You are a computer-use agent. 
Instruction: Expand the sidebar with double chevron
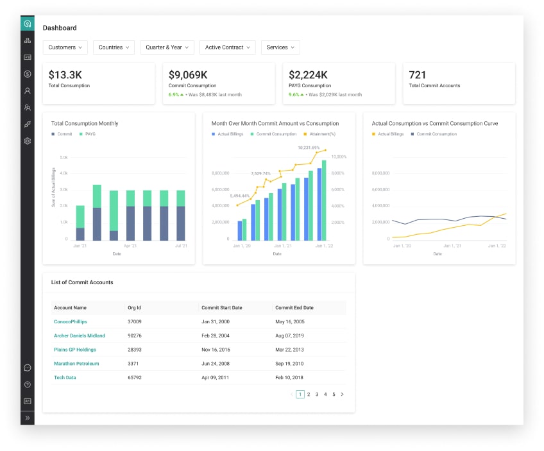(27, 418)
